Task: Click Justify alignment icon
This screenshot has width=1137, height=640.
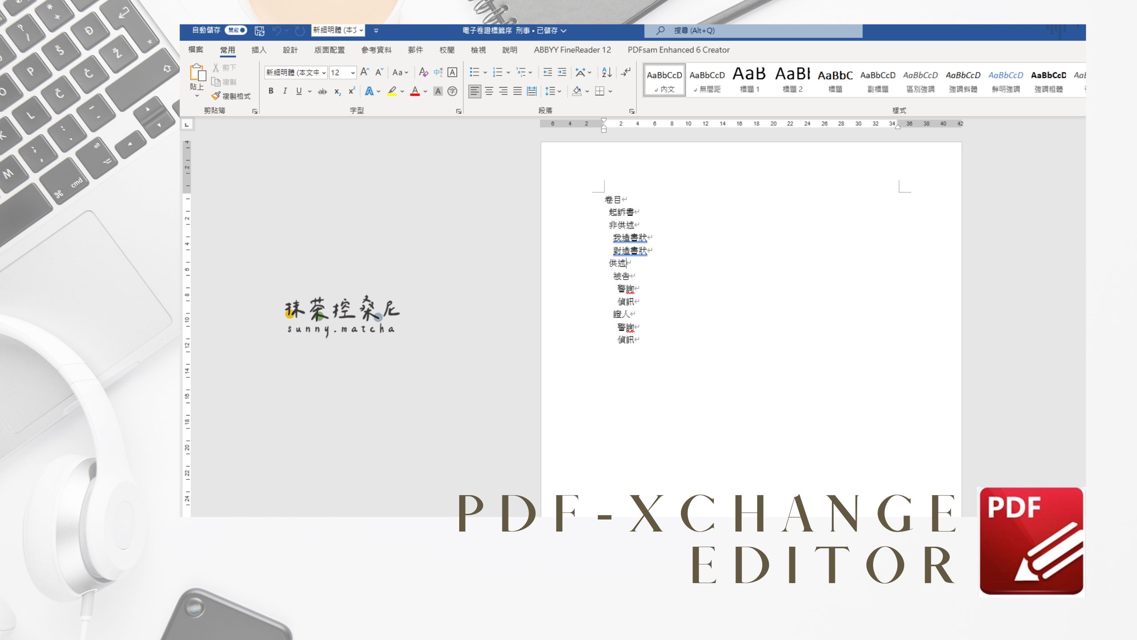Action: point(517,91)
